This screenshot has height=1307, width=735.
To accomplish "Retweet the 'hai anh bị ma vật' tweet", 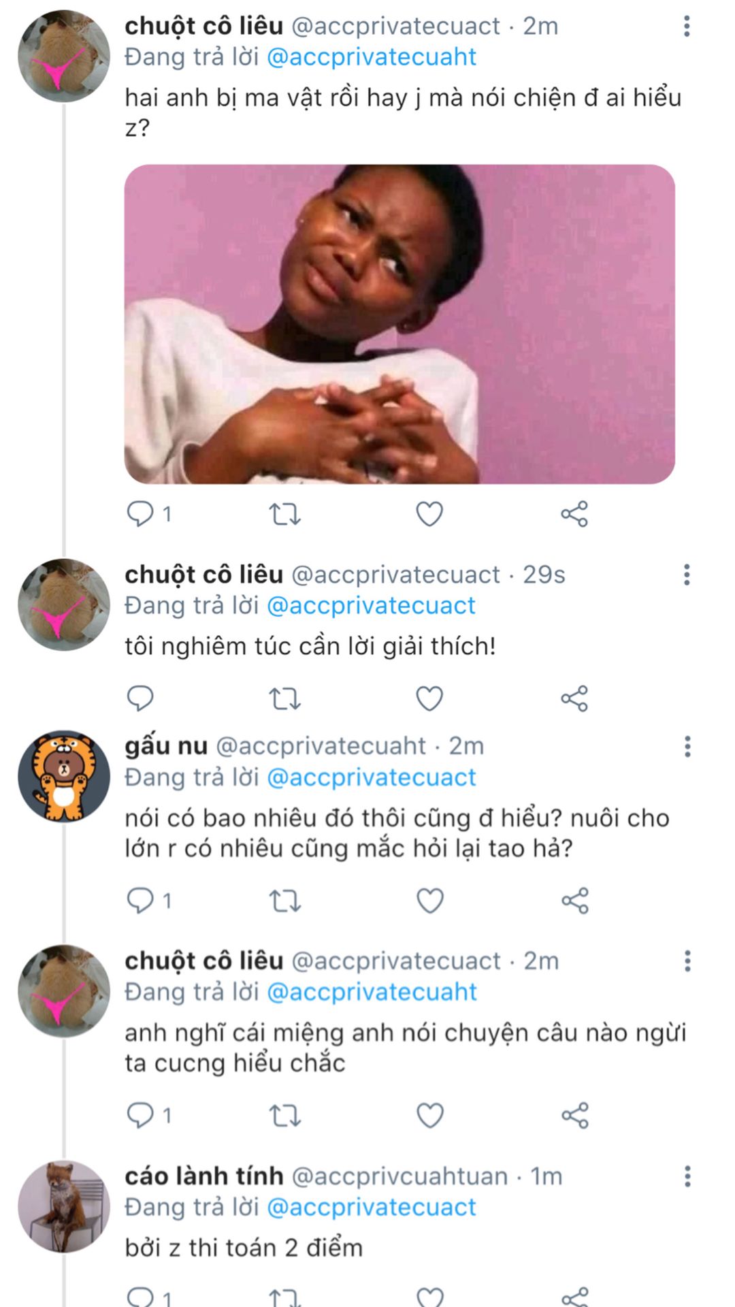I will coord(285,514).
